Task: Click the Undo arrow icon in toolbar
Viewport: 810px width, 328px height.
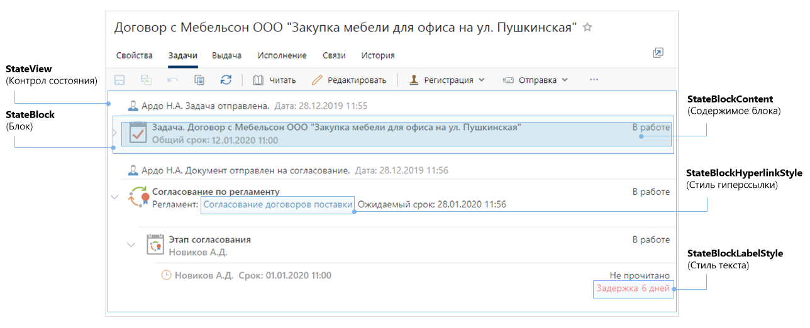Action: (x=172, y=80)
